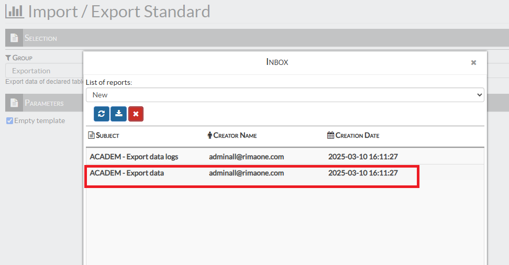Open the List of reports dropdown
This screenshot has width=509, height=265.
click(x=285, y=95)
